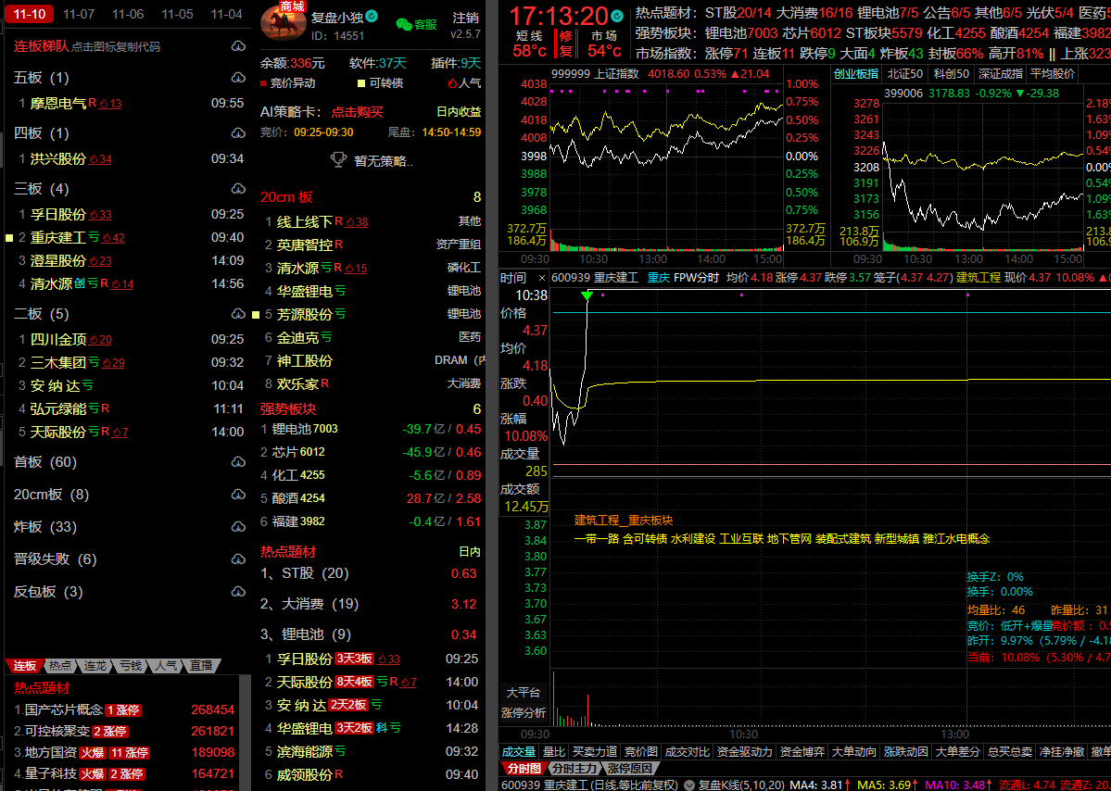Expand the 首板 (60) group

[x=45, y=462]
